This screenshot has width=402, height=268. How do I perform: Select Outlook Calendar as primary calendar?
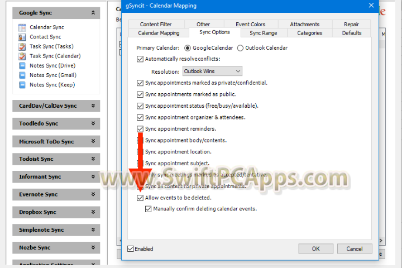[240, 48]
